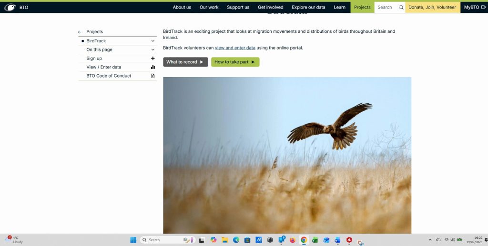Launch Copilot from the taskbar

(213, 240)
